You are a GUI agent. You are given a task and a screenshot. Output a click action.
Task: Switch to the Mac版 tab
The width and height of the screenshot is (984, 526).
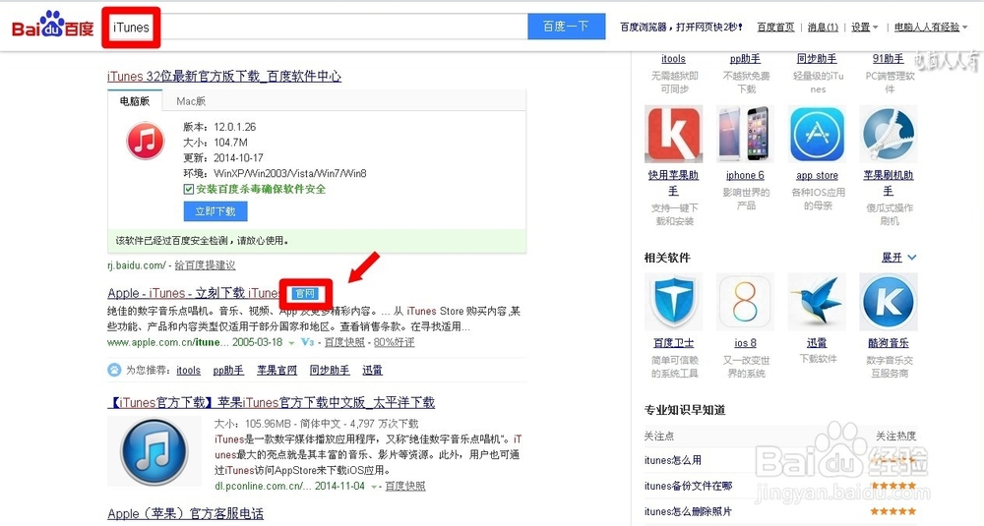(x=191, y=101)
